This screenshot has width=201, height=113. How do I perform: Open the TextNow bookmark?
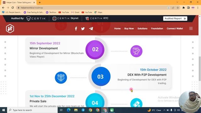click(x=51, y=12)
